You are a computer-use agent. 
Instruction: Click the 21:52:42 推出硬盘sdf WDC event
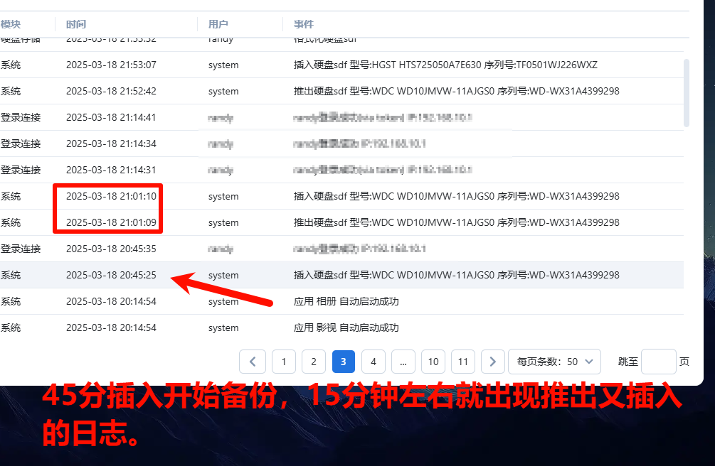pos(457,91)
